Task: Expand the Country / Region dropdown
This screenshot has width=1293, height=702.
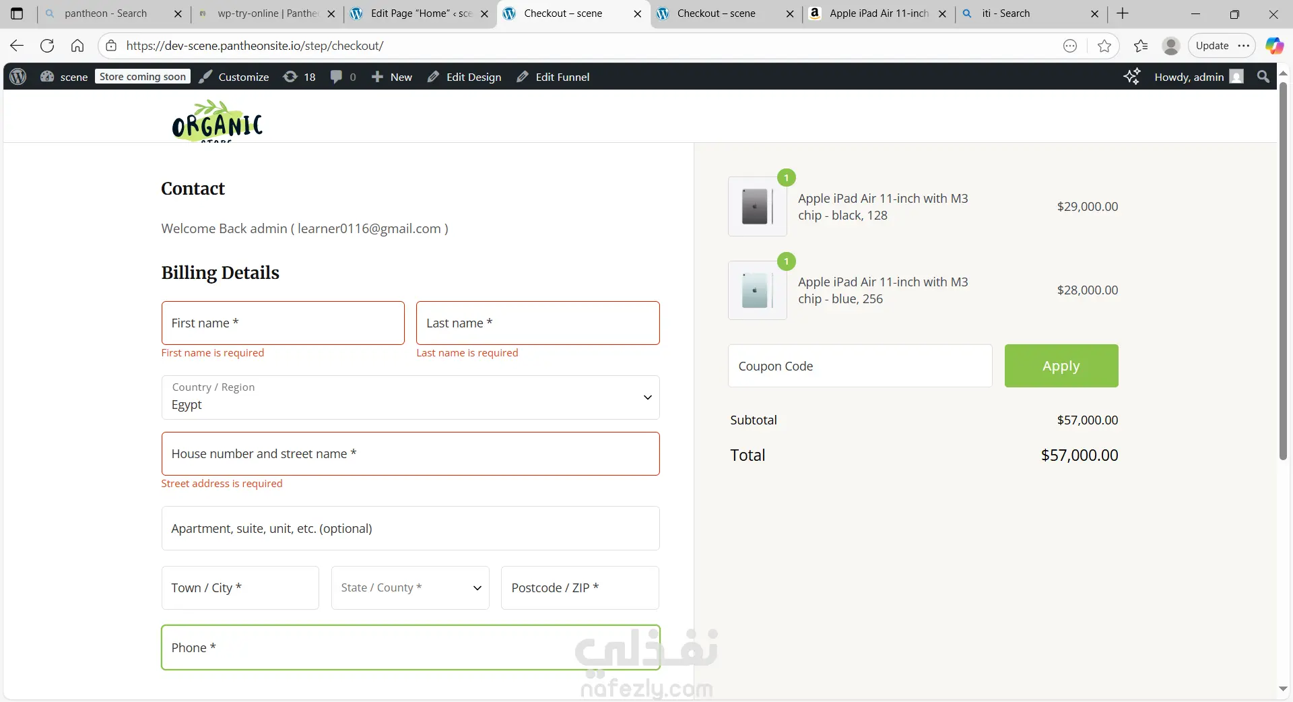Action: (x=410, y=397)
